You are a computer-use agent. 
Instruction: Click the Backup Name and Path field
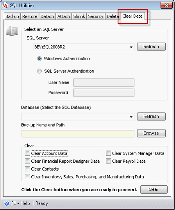(78, 134)
